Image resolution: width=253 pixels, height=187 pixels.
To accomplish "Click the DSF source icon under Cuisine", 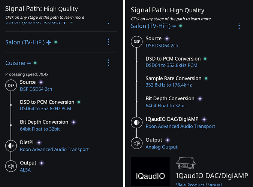I will click(x=11, y=85).
